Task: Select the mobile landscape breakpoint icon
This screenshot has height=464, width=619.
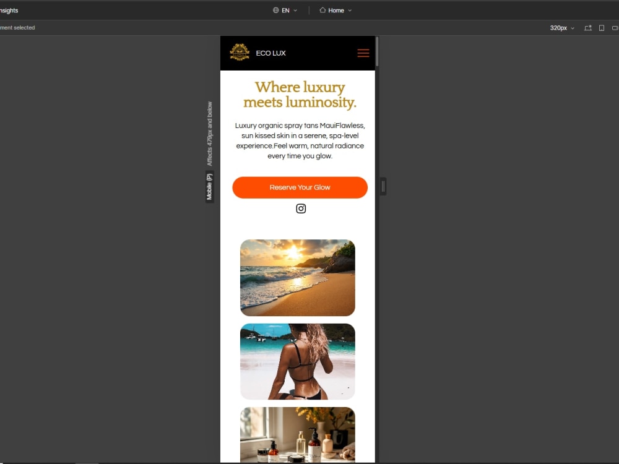Action: click(x=615, y=28)
